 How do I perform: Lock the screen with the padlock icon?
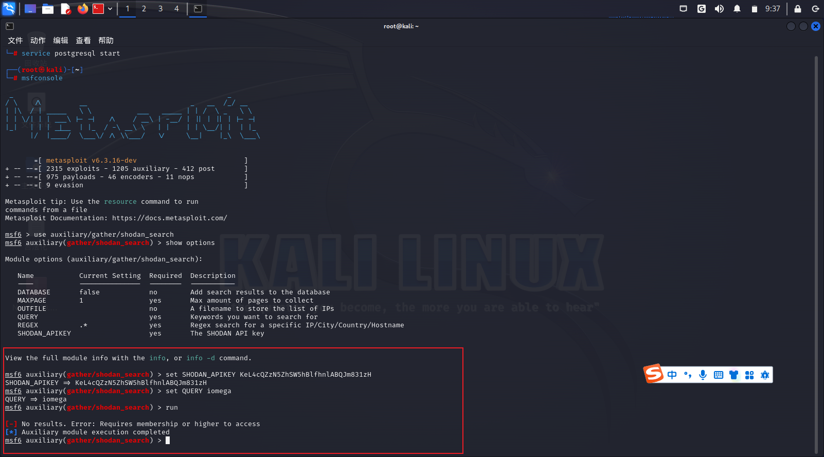point(798,9)
